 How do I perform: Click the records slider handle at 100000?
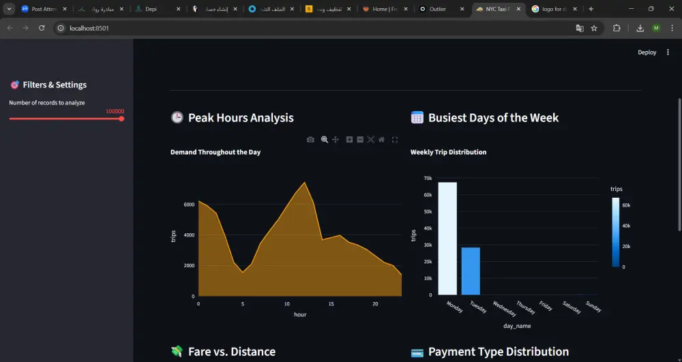[121, 119]
